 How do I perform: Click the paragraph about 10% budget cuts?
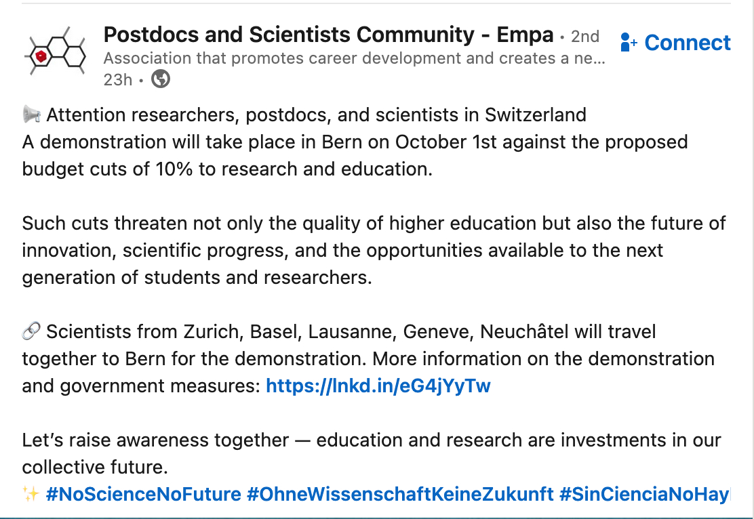(x=353, y=156)
